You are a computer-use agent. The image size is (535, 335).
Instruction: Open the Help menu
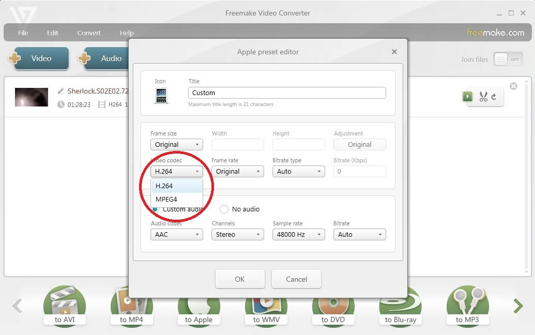tap(127, 33)
